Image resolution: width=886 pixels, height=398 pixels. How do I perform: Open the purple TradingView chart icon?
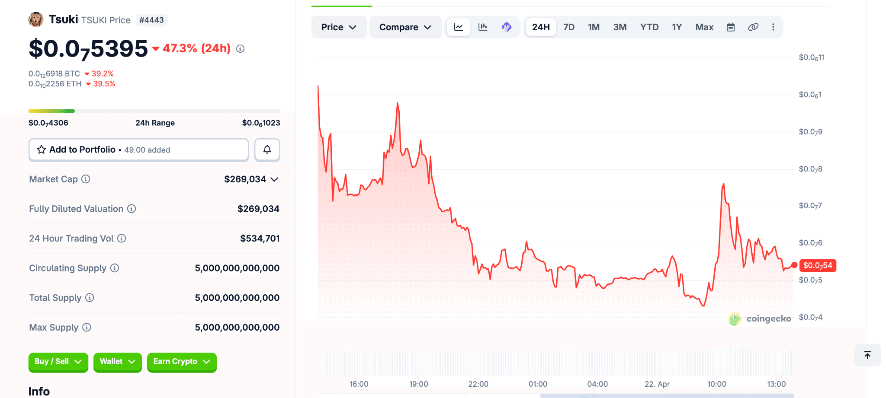click(506, 27)
